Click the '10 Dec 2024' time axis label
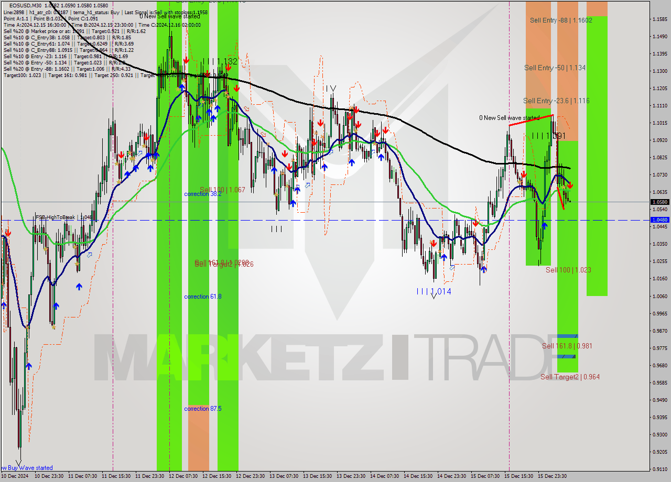This screenshot has width=671, height=482. [x=15, y=476]
